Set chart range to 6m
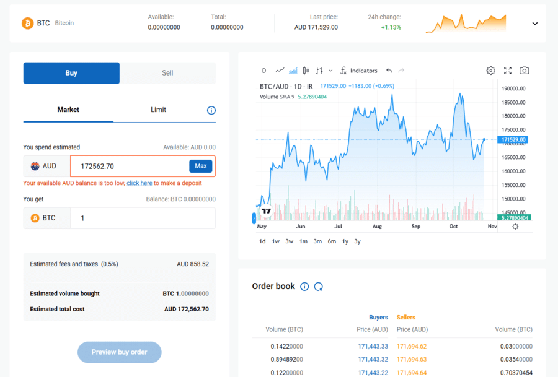The image size is (558, 377). 332,241
